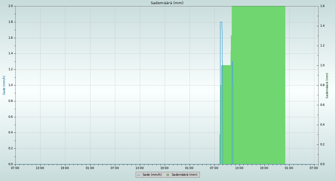Click the flat top of the tall blue spike
Image resolution: width=335 pixels, height=181 pixels.
(221, 22)
